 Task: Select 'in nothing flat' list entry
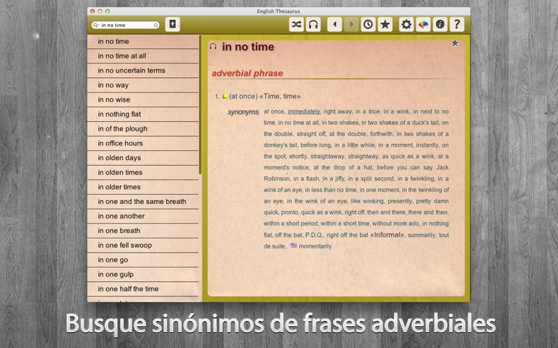pyautogui.click(x=143, y=114)
